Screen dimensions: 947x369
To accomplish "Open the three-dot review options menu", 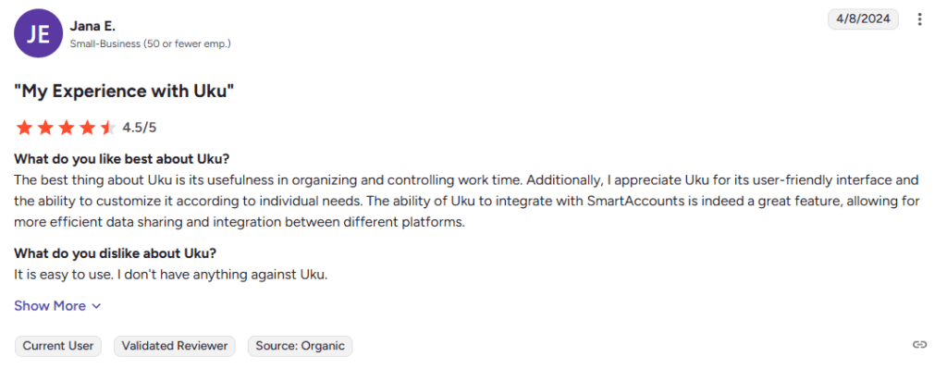I will [x=919, y=19].
